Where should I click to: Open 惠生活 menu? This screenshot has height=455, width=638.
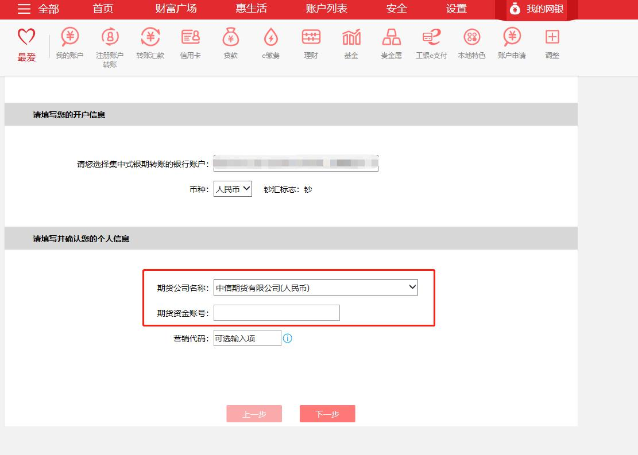[x=251, y=9]
